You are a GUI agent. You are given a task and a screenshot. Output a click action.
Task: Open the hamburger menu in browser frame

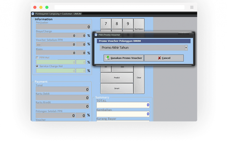pos(192,7)
